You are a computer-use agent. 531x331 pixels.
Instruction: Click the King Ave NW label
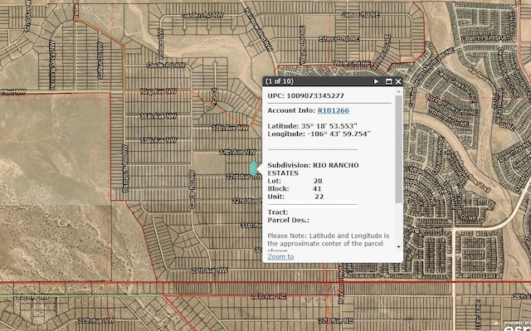(x=158, y=91)
